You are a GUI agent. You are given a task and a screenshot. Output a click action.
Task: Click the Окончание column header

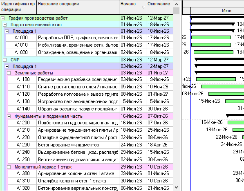pos(159,7)
